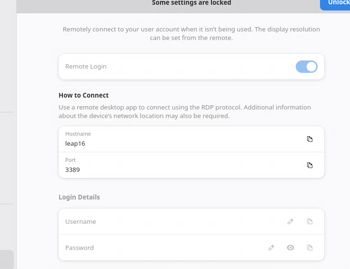
Task: Click the Remote Login row label
Action: tap(86, 67)
